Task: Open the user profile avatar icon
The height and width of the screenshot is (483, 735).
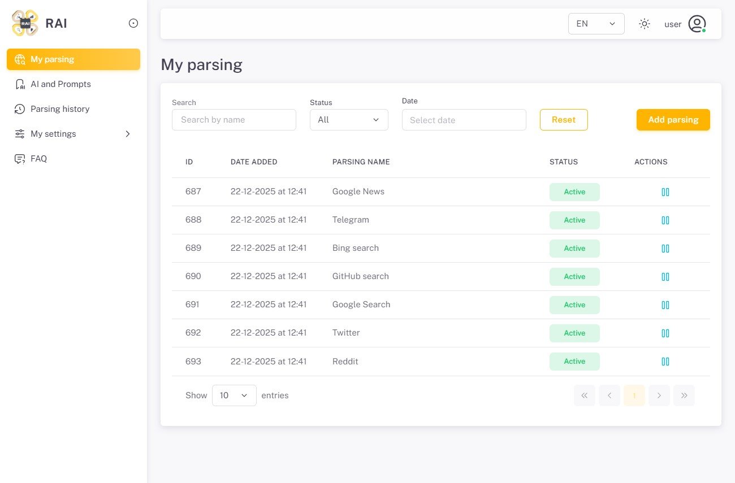Action: pos(697,24)
